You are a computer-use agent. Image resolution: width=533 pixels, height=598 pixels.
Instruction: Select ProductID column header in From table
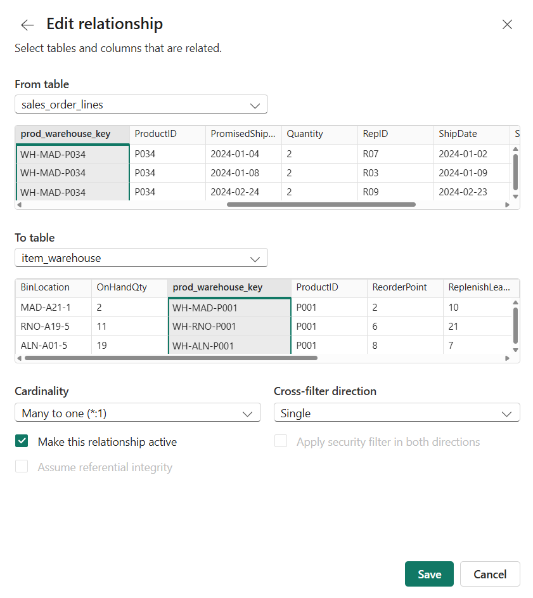click(167, 134)
